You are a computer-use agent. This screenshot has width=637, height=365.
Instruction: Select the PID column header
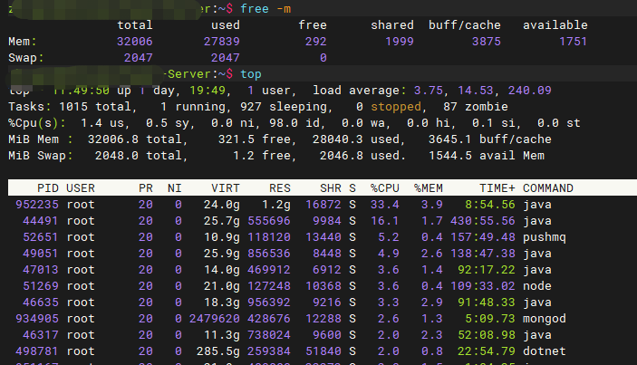[47, 188]
